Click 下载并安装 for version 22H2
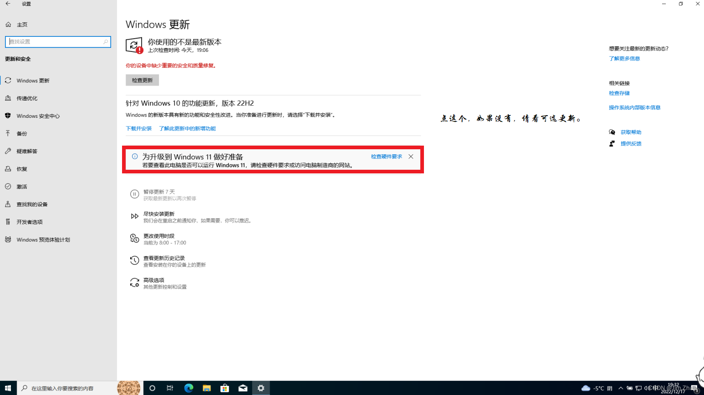The image size is (704, 395). point(139,129)
